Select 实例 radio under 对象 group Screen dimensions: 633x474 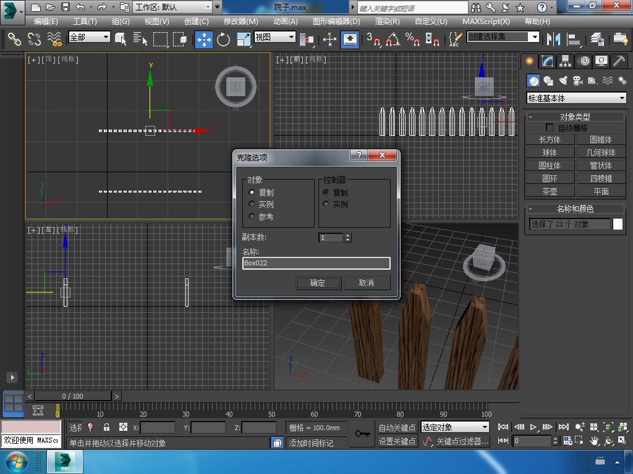[252, 204]
